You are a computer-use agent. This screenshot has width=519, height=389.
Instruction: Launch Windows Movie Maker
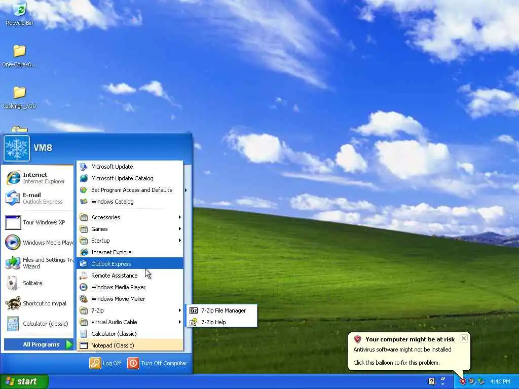pos(130,299)
